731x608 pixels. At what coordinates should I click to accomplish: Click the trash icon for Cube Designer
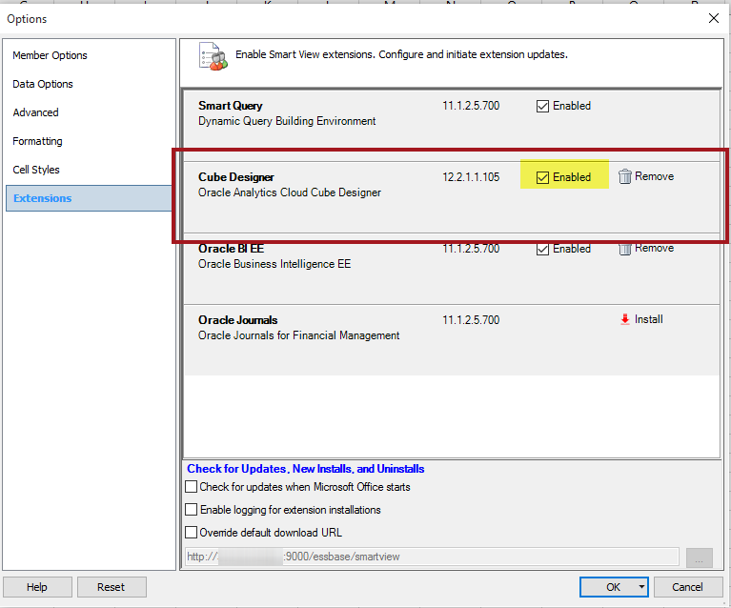point(624,176)
